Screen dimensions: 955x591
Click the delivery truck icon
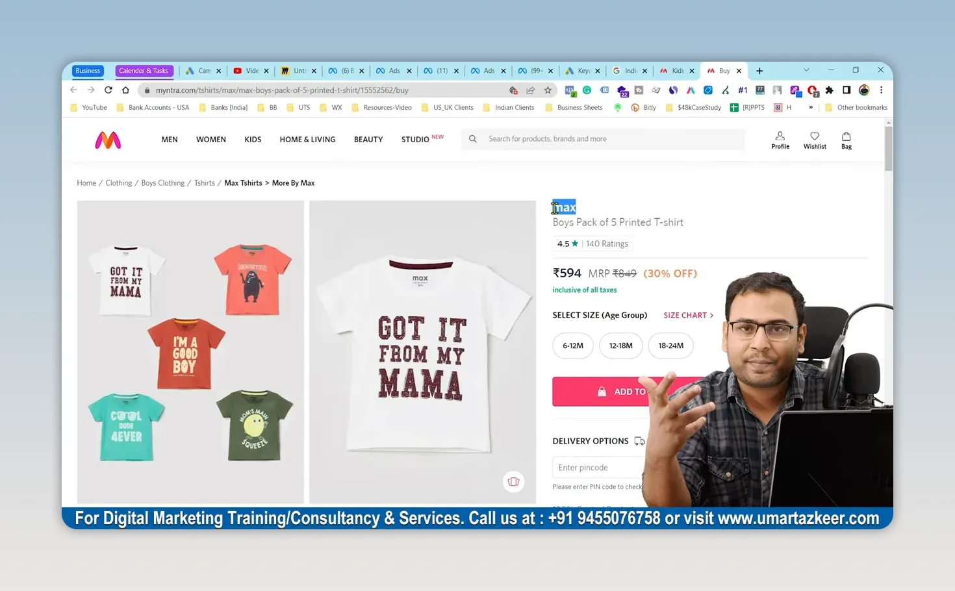[639, 441]
